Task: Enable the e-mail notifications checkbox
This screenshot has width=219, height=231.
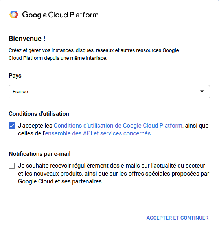Action: (x=12, y=166)
